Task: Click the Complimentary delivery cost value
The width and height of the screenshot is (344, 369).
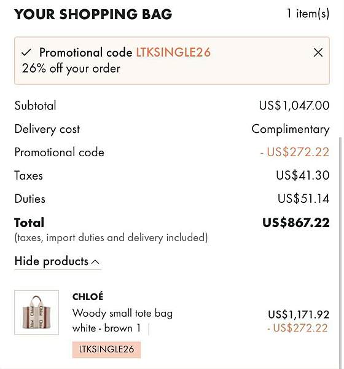Action: [x=291, y=129]
